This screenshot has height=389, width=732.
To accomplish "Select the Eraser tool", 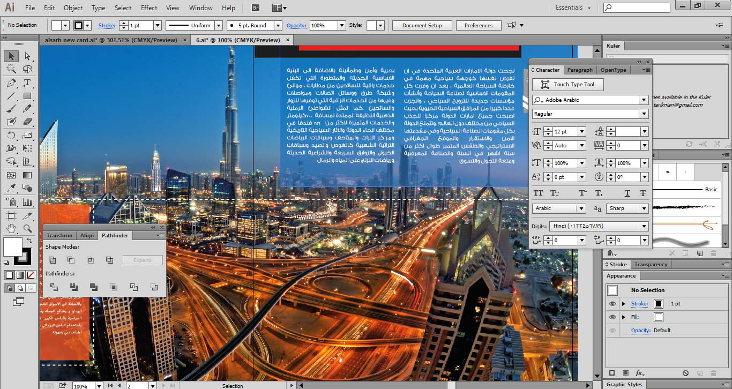I will (27, 122).
